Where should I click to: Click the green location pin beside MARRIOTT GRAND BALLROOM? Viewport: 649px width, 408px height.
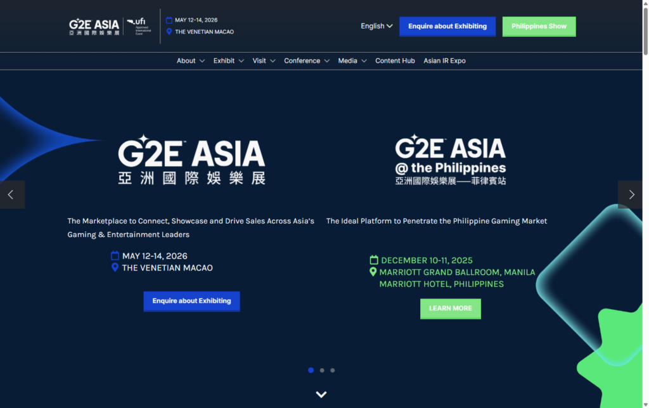click(374, 272)
